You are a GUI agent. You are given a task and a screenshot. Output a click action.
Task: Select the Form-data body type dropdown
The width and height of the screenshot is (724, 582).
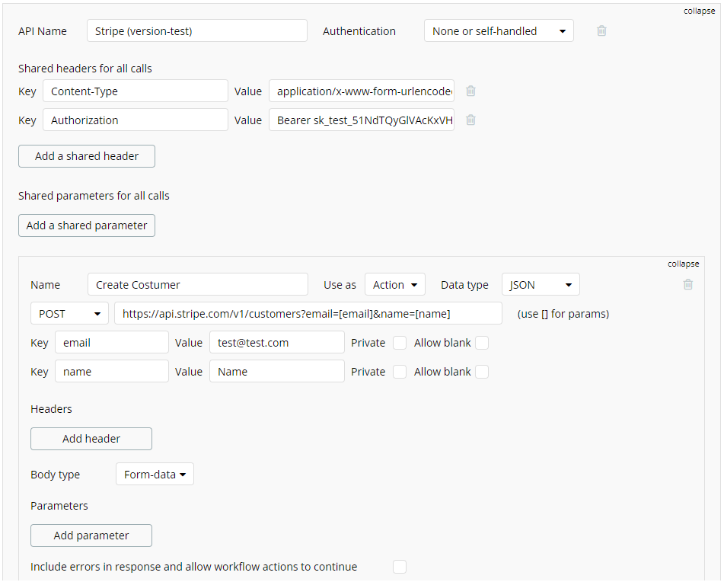[x=155, y=475]
